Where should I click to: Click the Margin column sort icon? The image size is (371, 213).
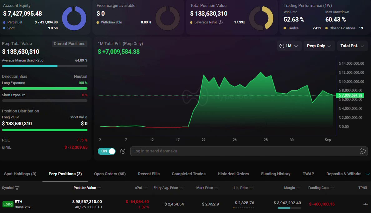298,188
